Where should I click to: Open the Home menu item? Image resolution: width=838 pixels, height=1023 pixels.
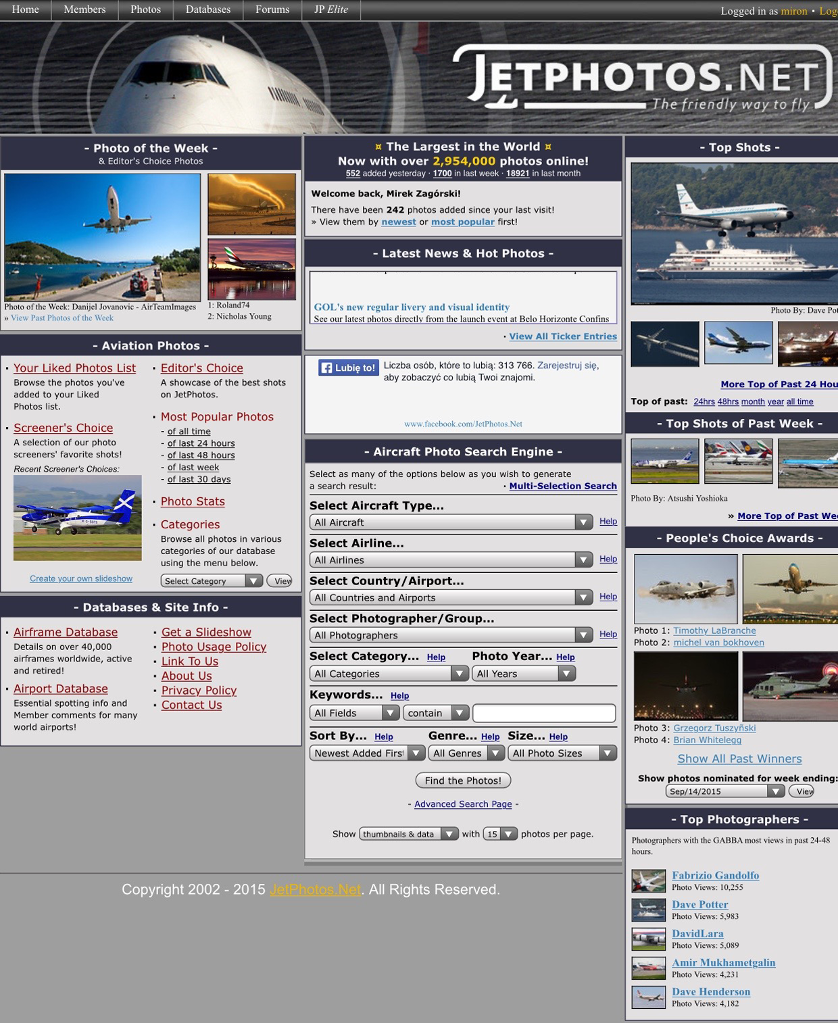26,9
